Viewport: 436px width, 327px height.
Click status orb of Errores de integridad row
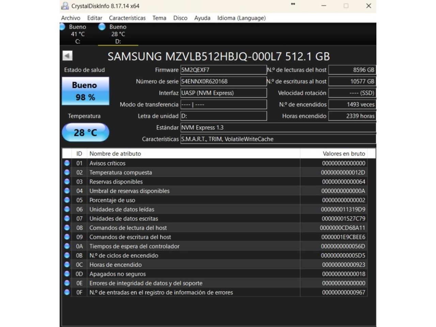(x=67, y=283)
